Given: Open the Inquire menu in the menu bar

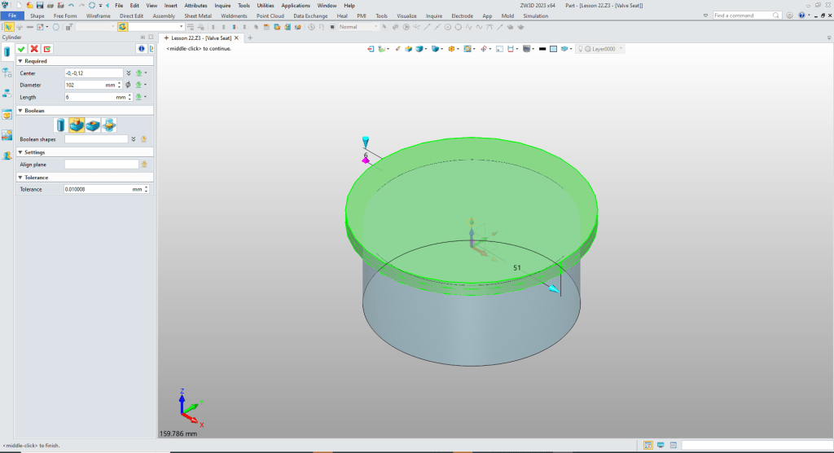Looking at the screenshot, I should pos(222,5).
